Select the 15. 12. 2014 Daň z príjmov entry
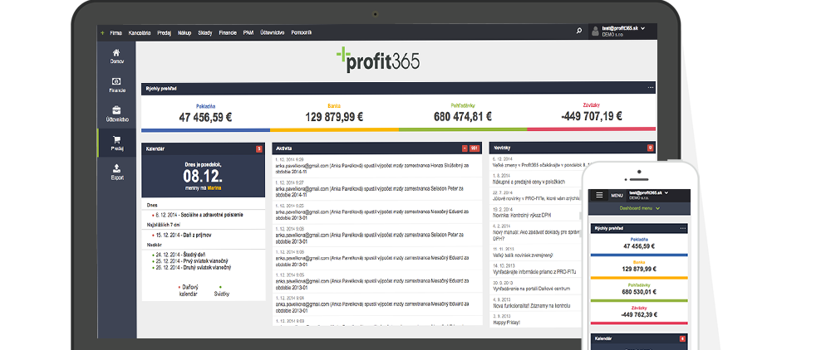The height and width of the screenshot is (350, 831). coord(184,236)
